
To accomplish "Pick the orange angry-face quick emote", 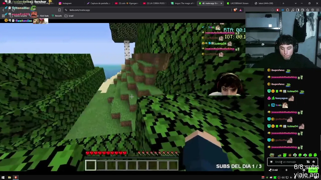I will point(290,155).
